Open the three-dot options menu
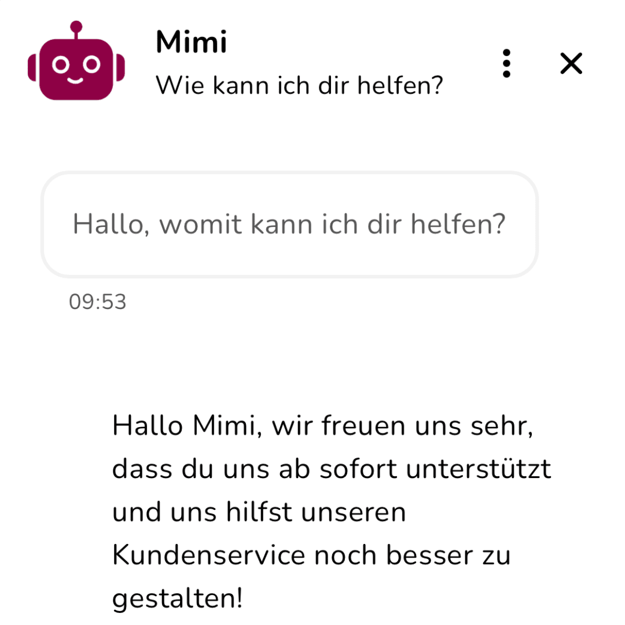625x625 pixels. [506, 63]
